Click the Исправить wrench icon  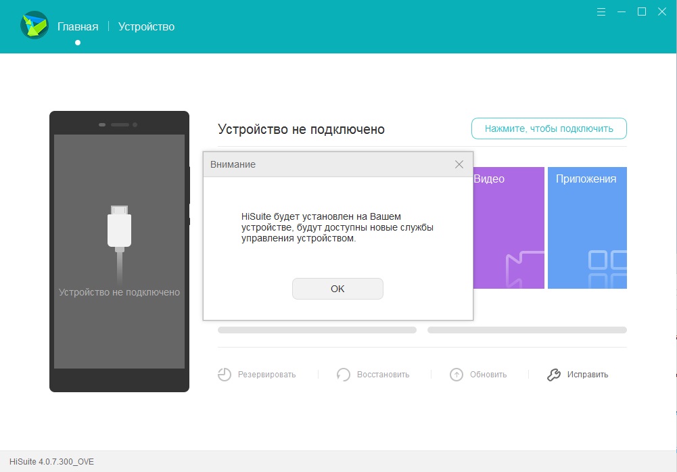pyautogui.click(x=553, y=375)
